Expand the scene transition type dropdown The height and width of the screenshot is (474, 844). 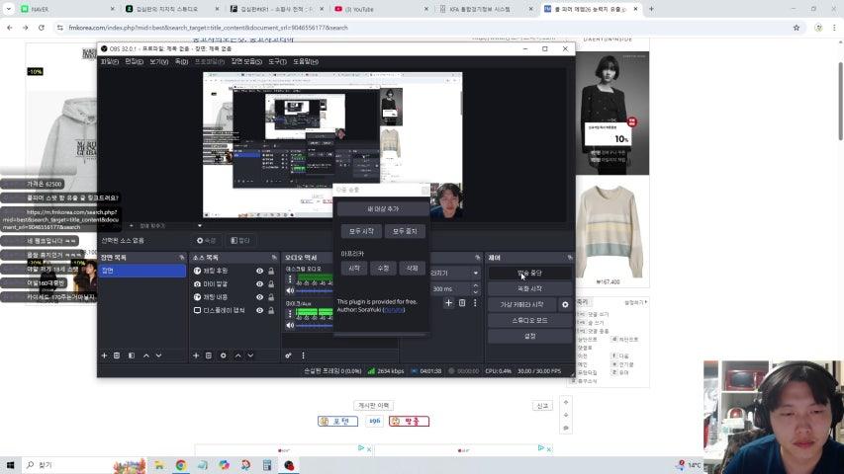point(476,273)
